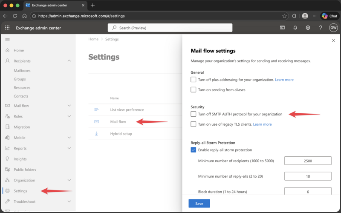Screen dimensions: 341x213
Task: Uncheck Enable reply-all storm protection
Action: [x=194, y=150]
